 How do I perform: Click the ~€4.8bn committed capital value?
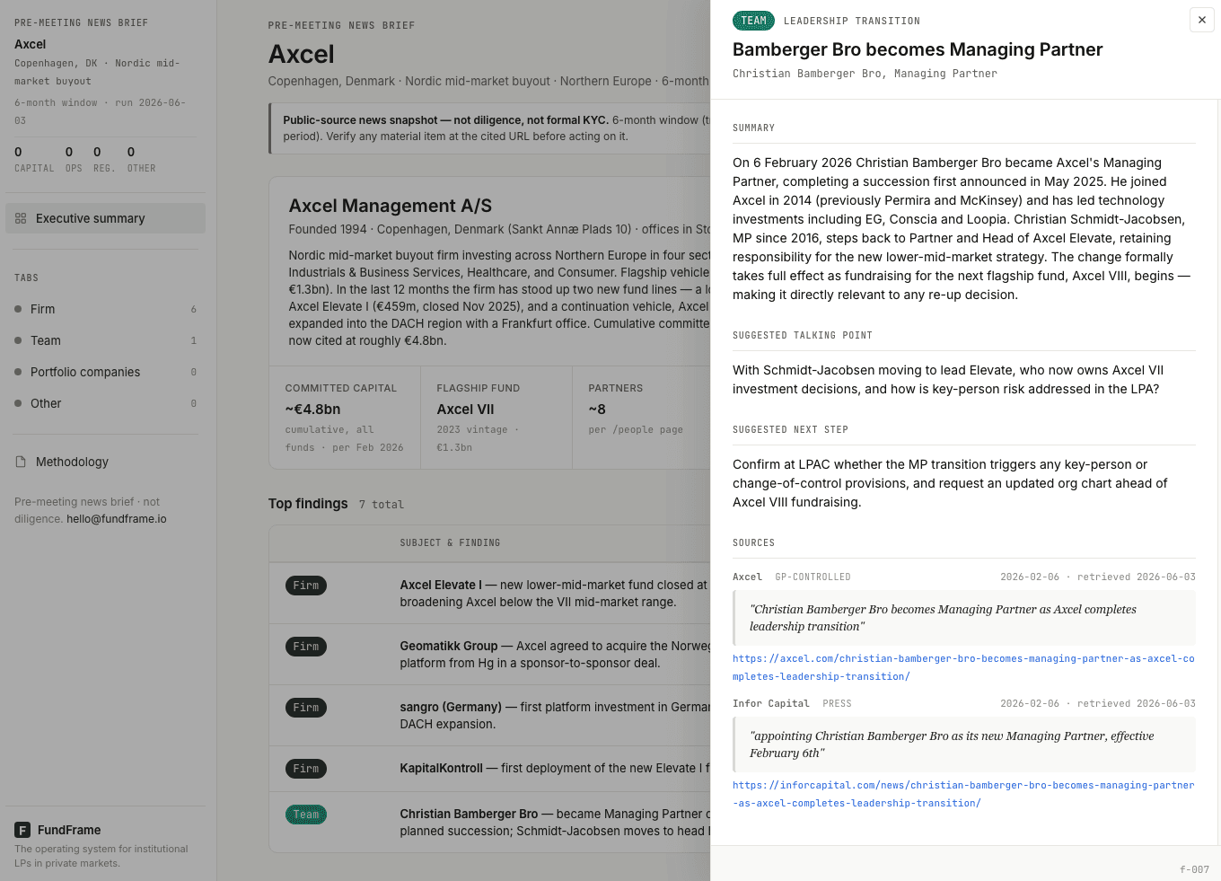coord(313,410)
